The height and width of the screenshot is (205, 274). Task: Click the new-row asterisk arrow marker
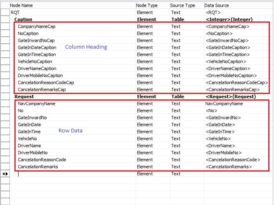tap(4, 174)
